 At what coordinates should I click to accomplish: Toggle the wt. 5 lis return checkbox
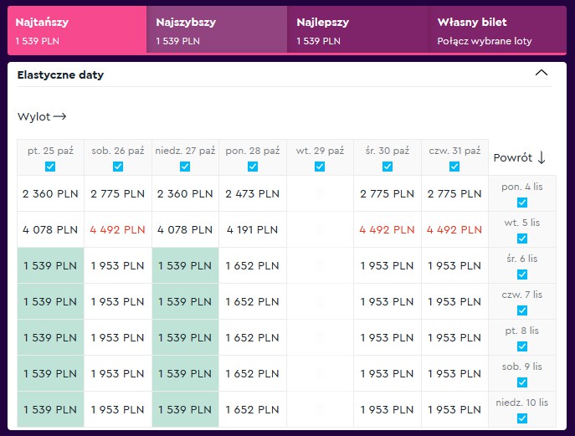click(x=522, y=239)
